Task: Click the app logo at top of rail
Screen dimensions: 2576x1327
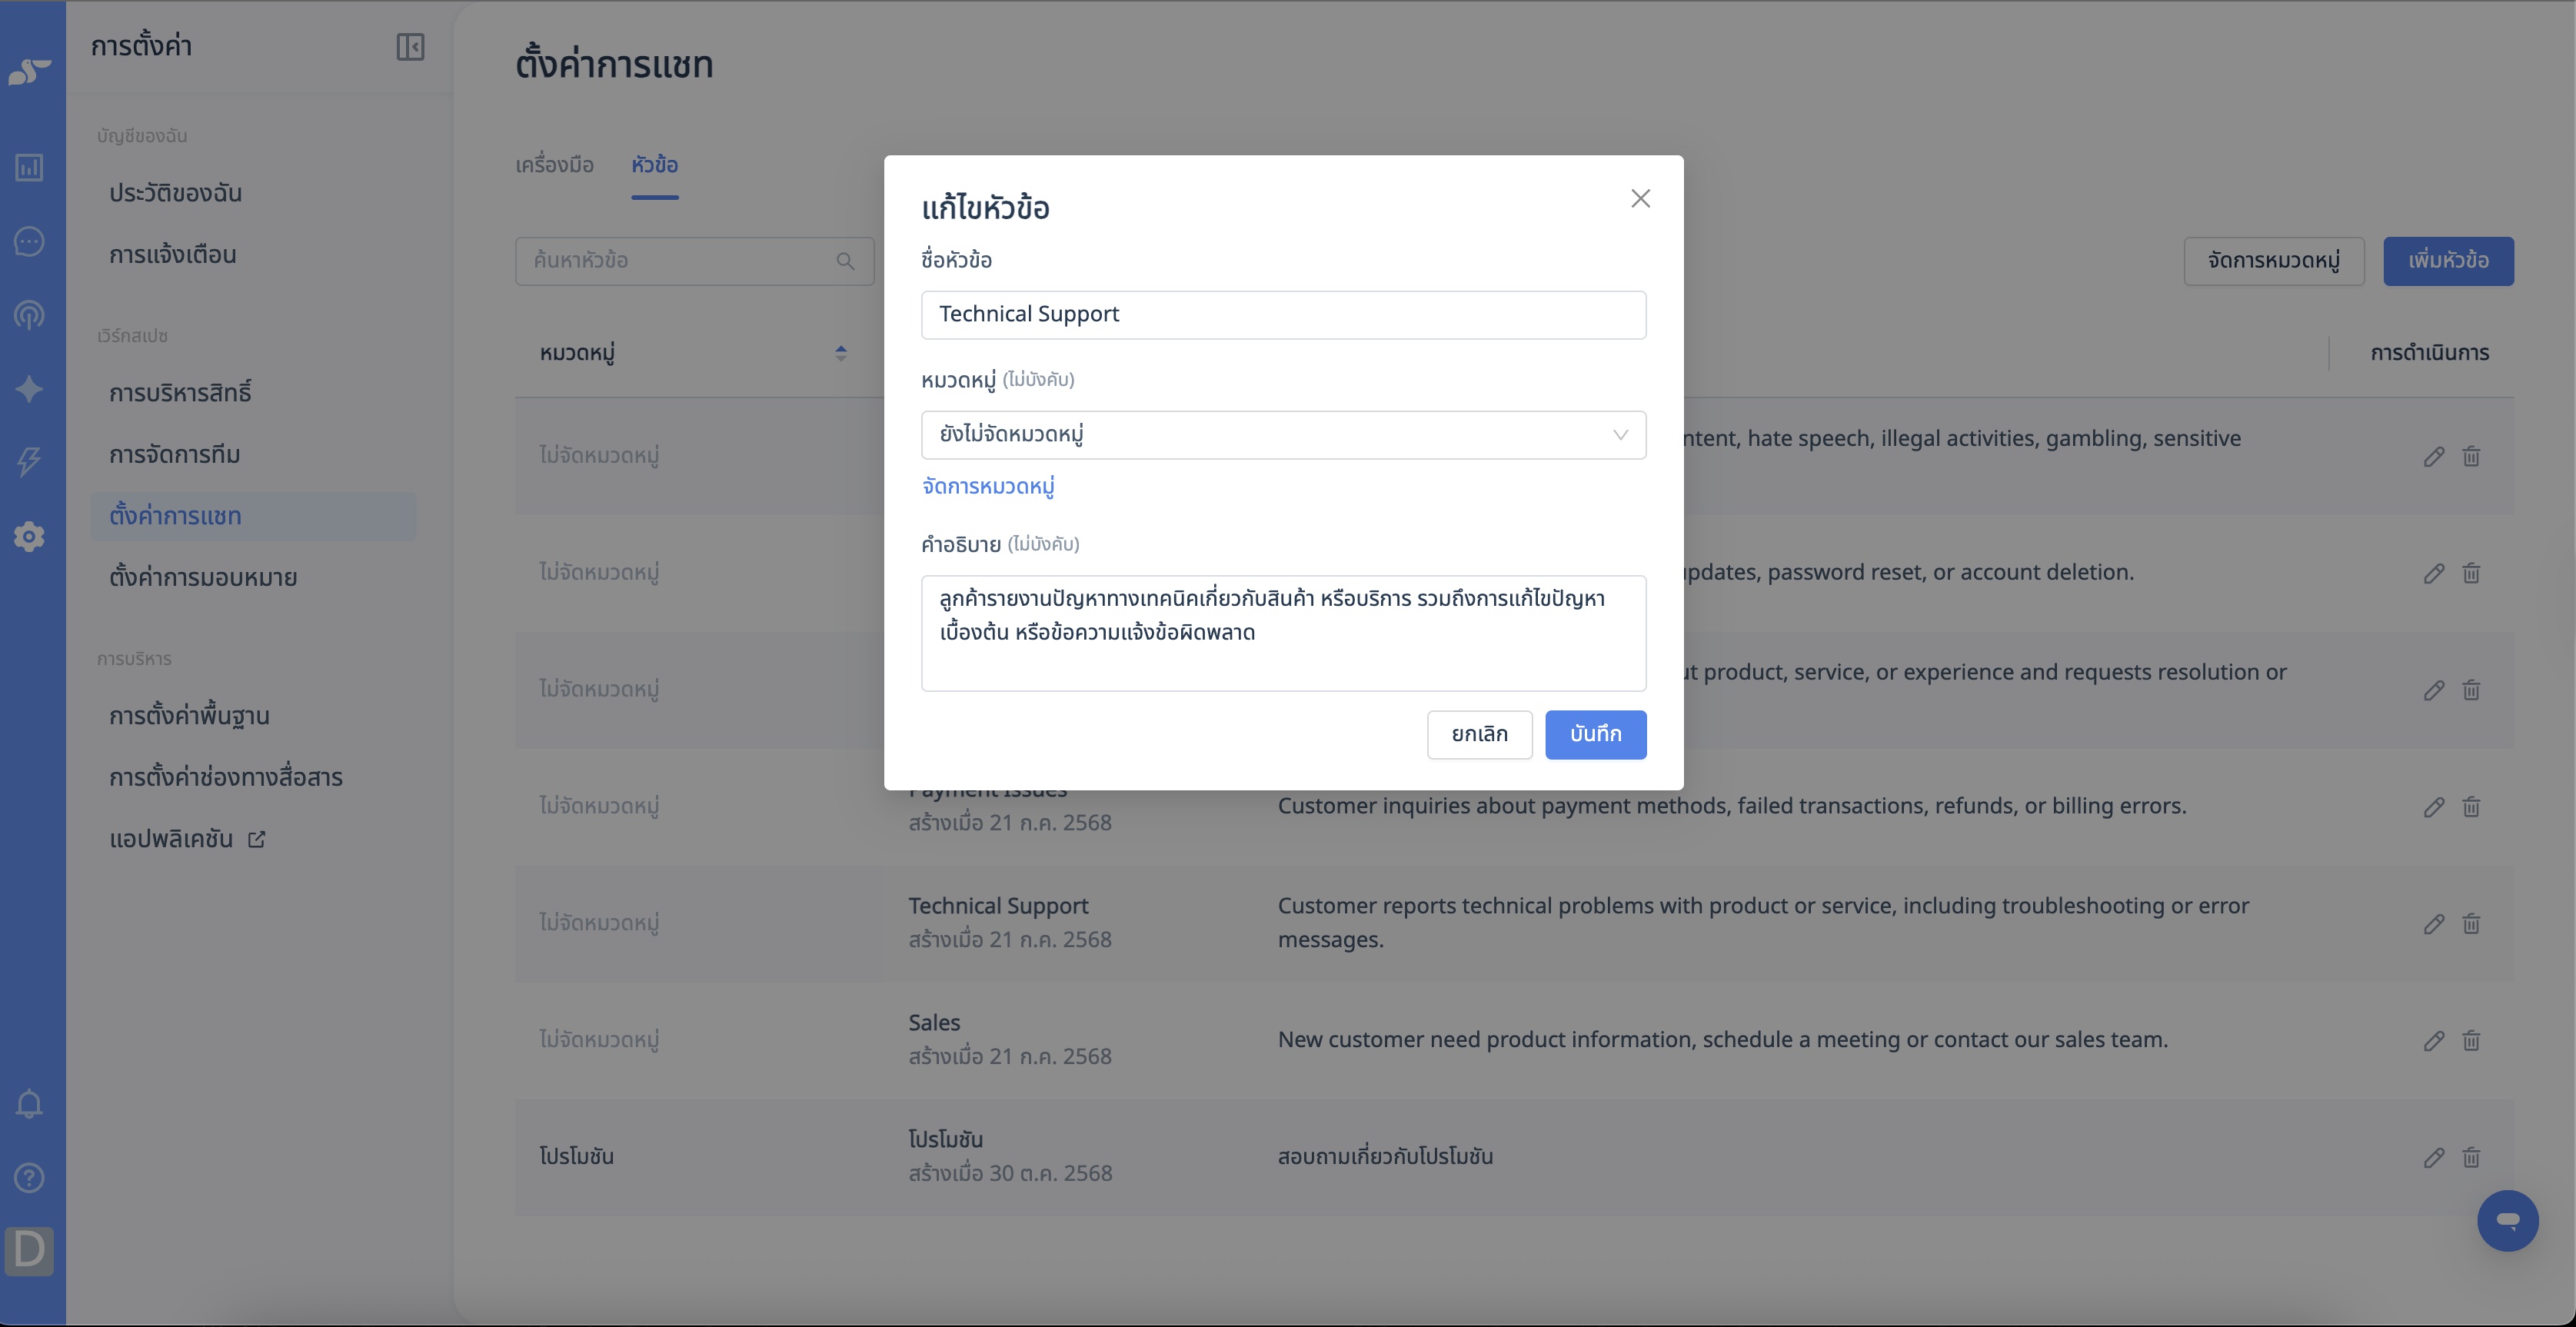Action: tap(30, 72)
